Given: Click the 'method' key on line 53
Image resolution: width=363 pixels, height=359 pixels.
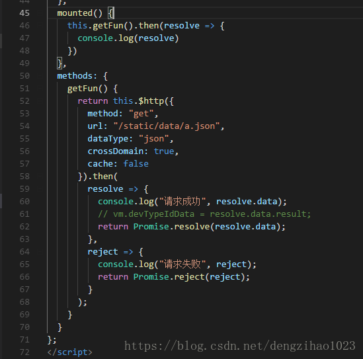Looking at the screenshot, I should [102, 114].
